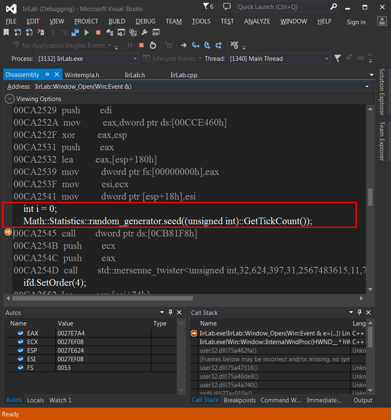
Task: Select the ESP register row in Autos
Action: click(x=93, y=350)
